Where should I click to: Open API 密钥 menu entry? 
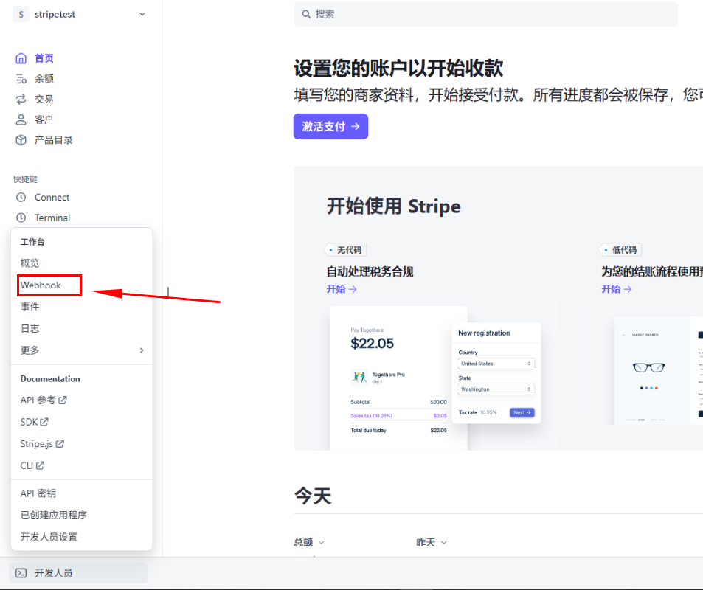pyautogui.click(x=38, y=493)
